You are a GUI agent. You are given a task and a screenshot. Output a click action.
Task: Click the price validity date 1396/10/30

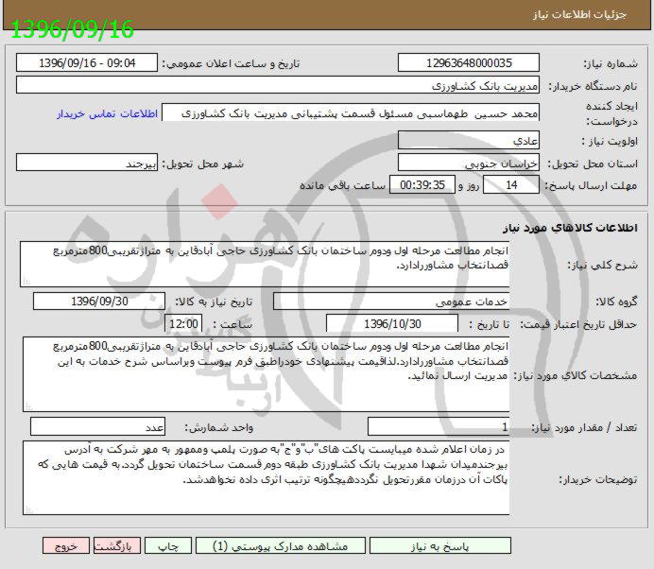click(392, 323)
